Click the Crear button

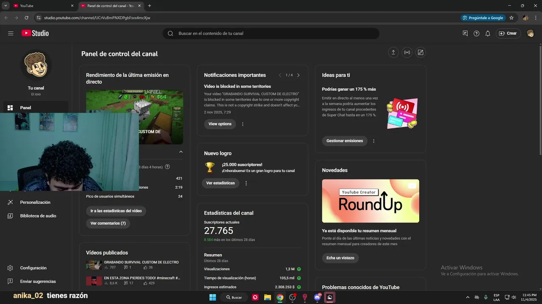(508, 33)
